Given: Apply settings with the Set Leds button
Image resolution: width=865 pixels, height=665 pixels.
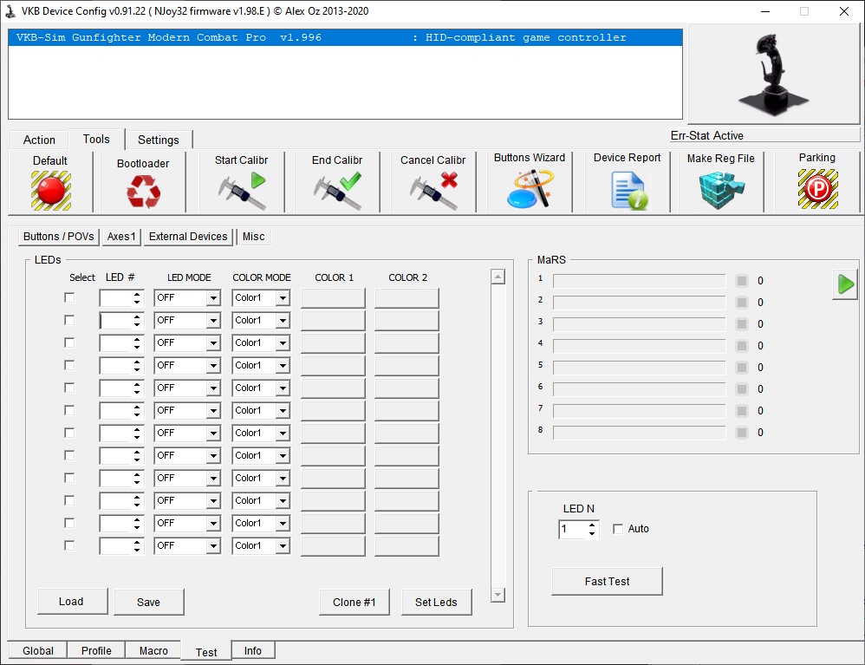Looking at the screenshot, I should point(436,602).
